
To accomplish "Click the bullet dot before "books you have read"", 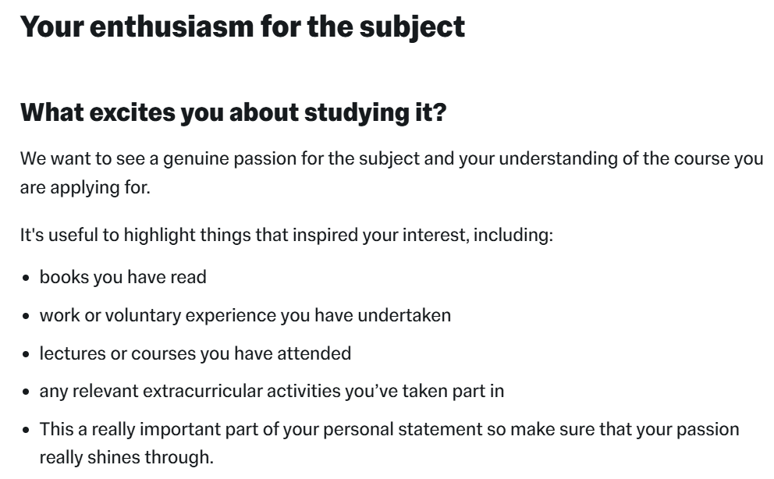I will 27,278.
